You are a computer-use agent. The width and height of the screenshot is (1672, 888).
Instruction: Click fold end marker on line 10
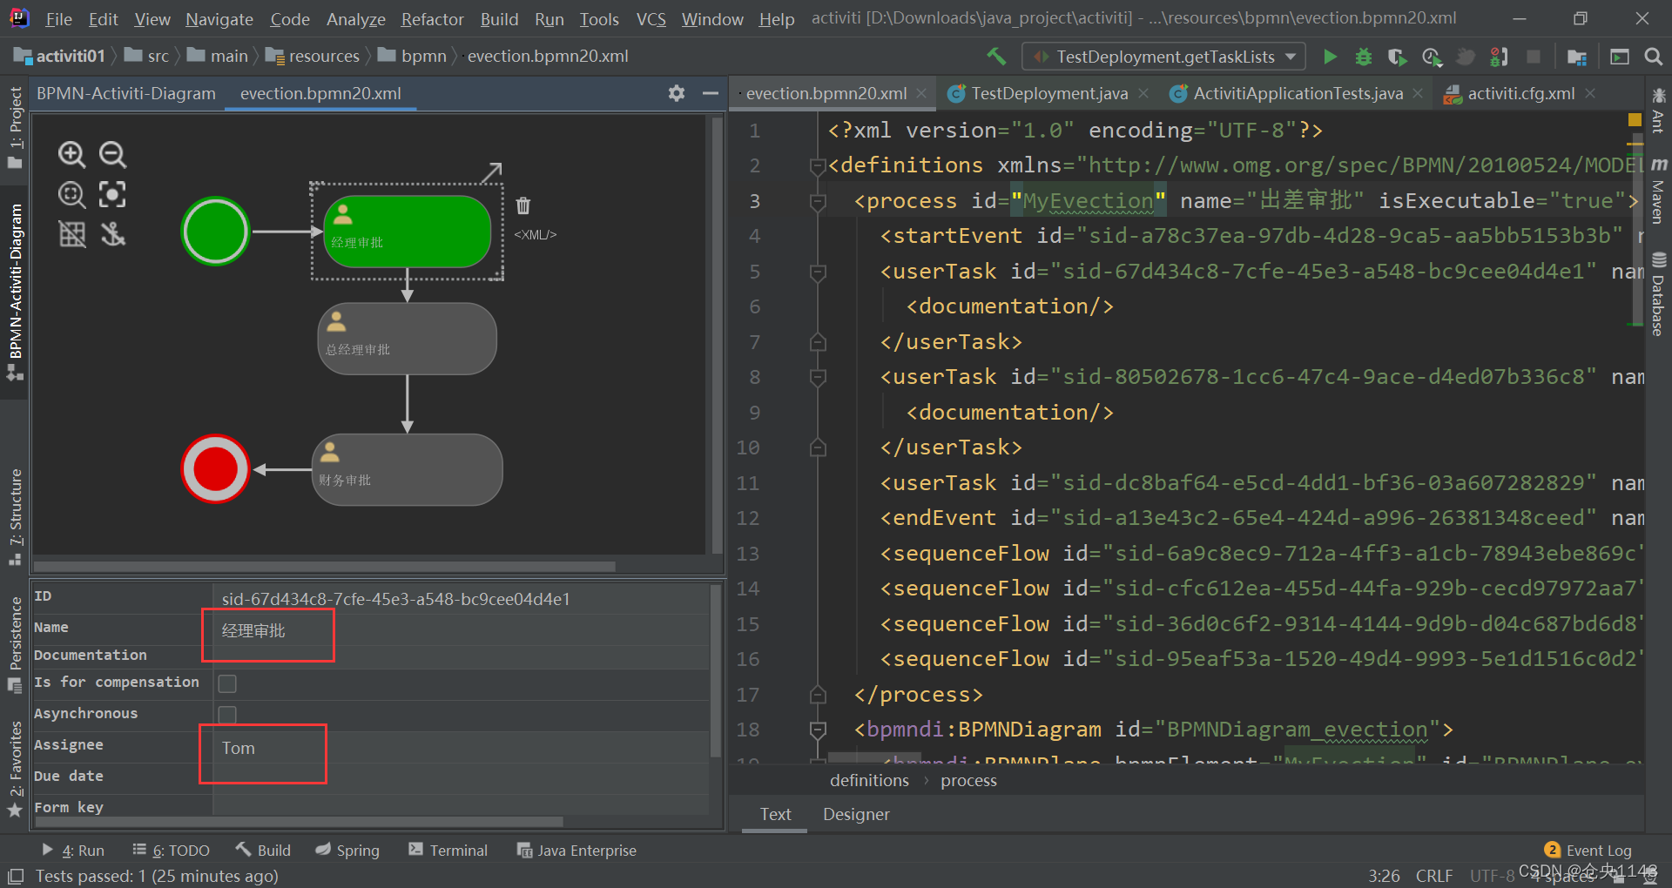click(x=818, y=447)
